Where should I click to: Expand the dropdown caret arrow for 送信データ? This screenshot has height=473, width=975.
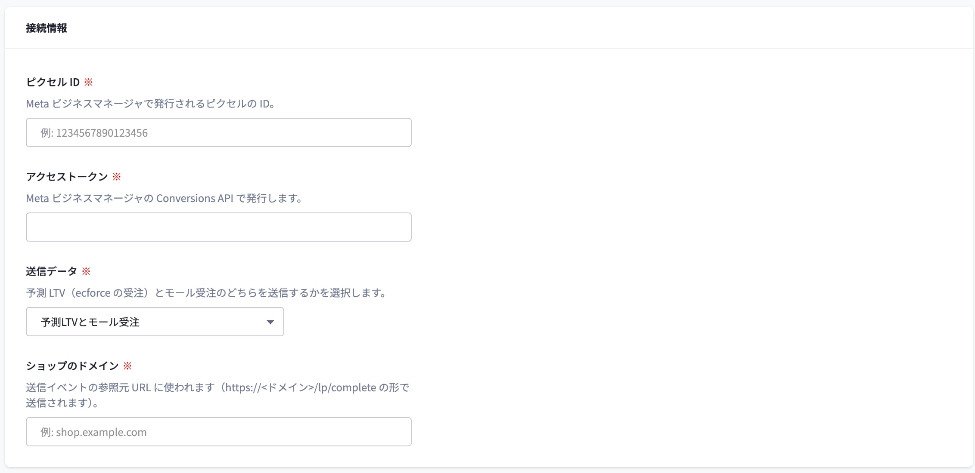coord(270,322)
